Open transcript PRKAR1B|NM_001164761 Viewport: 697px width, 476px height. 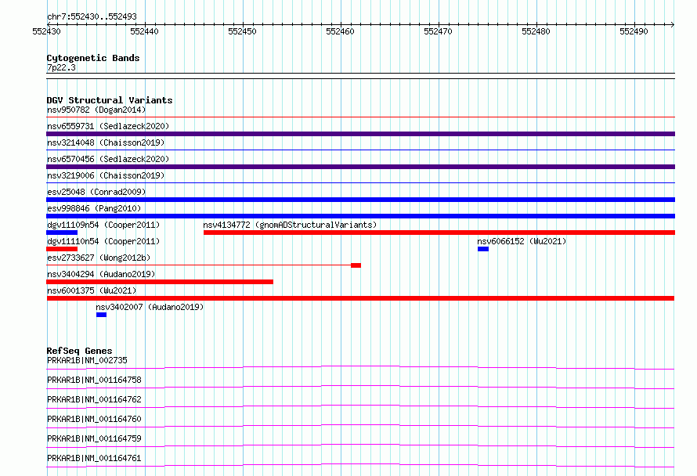(x=94, y=458)
